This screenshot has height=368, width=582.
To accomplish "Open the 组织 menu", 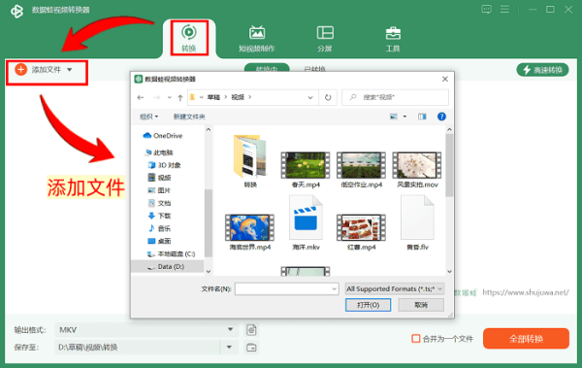I will pyautogui.click(x=148, y=117).
